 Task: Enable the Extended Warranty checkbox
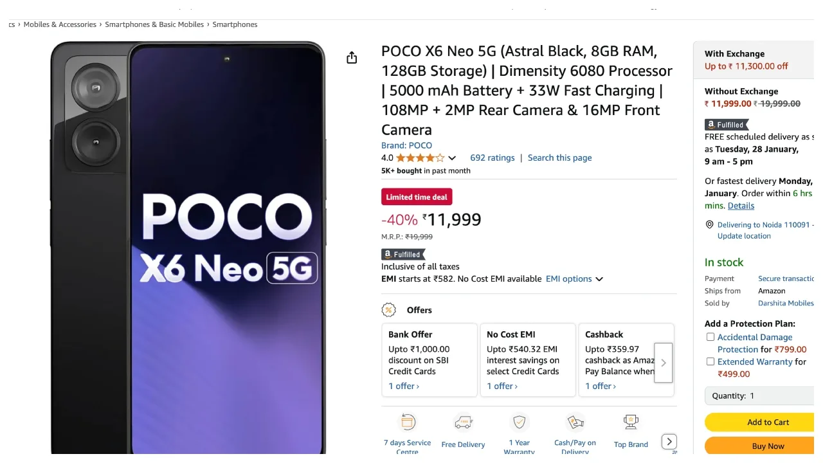click(x=710, y=362)
